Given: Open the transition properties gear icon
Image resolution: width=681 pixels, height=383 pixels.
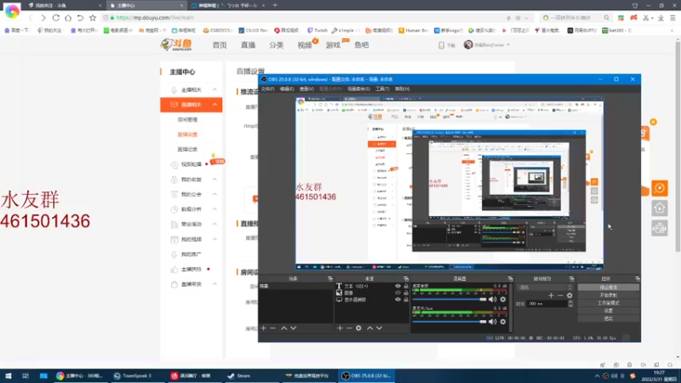Looking at the screenshot, I should (569, 295).
